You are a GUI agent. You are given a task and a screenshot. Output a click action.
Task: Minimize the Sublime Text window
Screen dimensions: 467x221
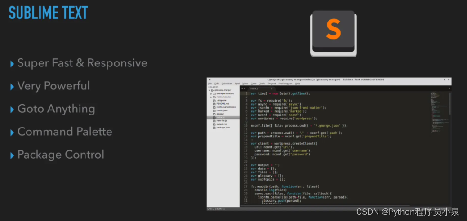440,80
